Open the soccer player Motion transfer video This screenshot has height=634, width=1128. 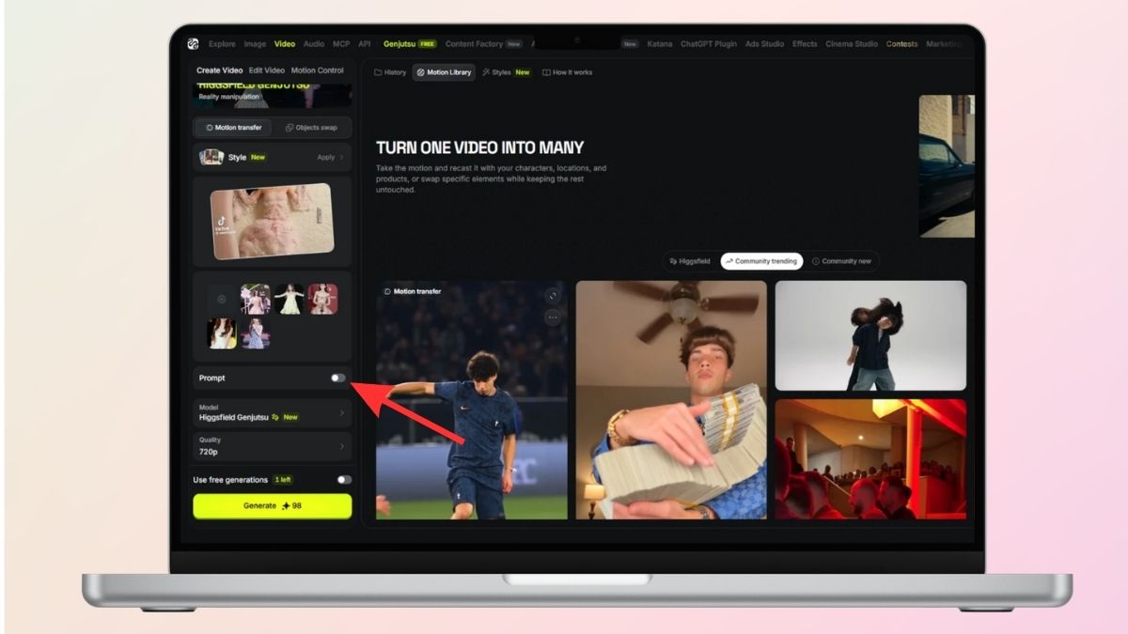[x=472, y=400]
